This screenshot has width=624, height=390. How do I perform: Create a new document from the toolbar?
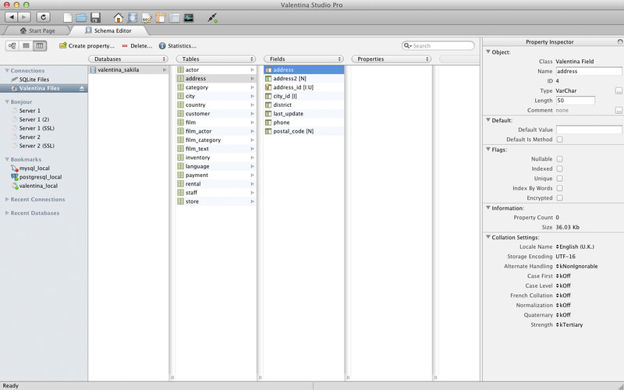(x=68, y=17)
